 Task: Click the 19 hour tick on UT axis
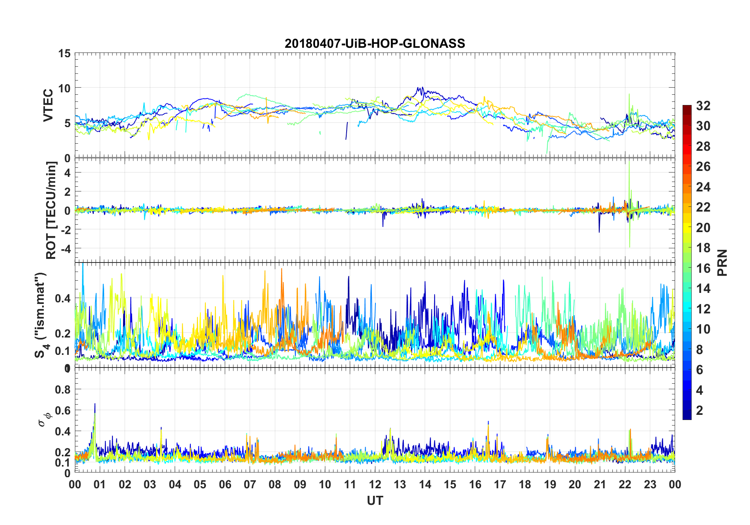pos(550,484)
